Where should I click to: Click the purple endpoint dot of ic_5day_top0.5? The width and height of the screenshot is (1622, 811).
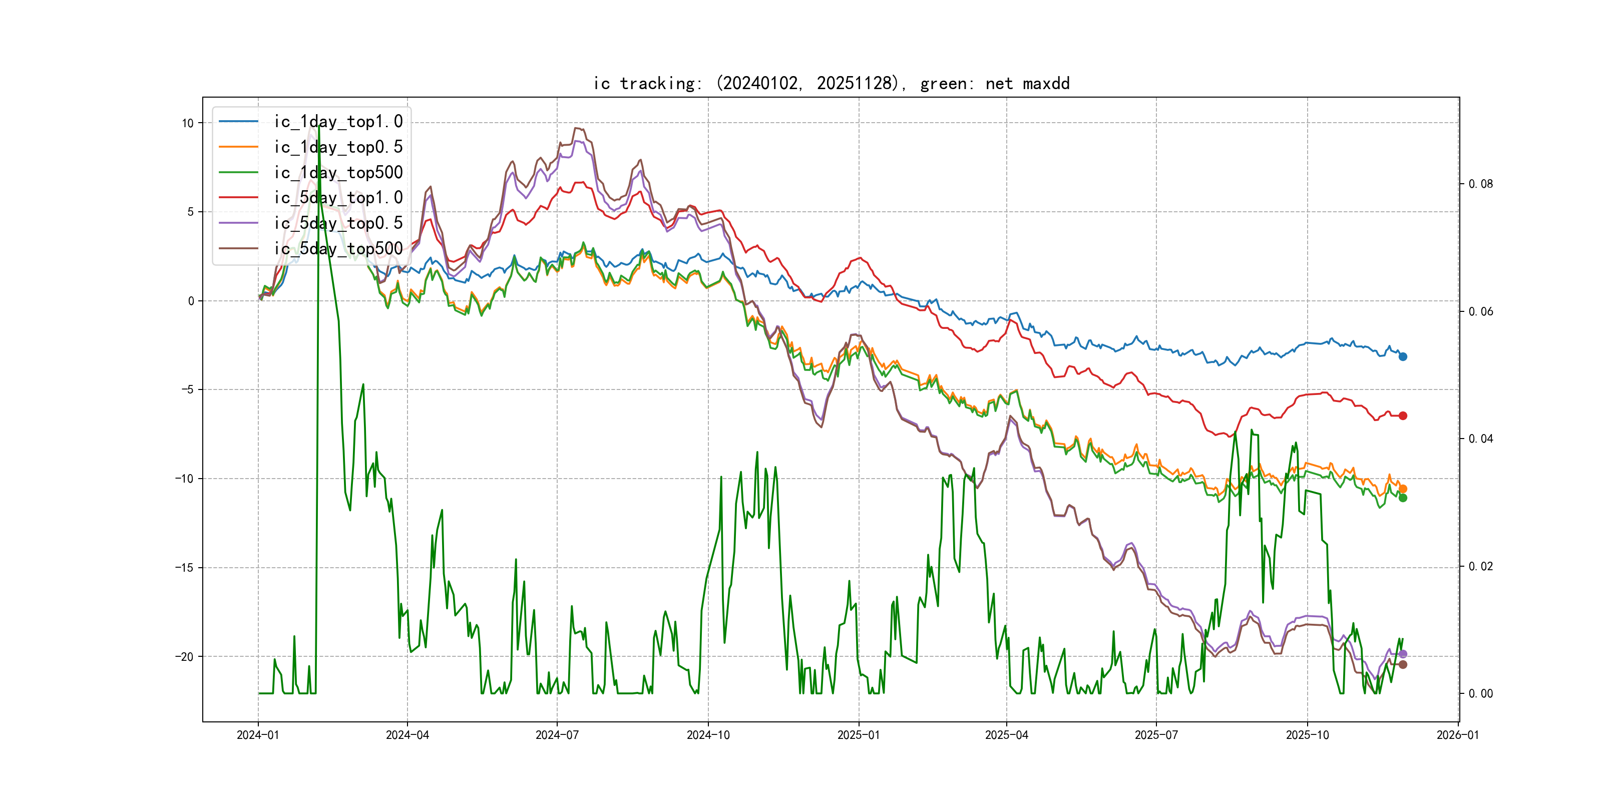1403,654
